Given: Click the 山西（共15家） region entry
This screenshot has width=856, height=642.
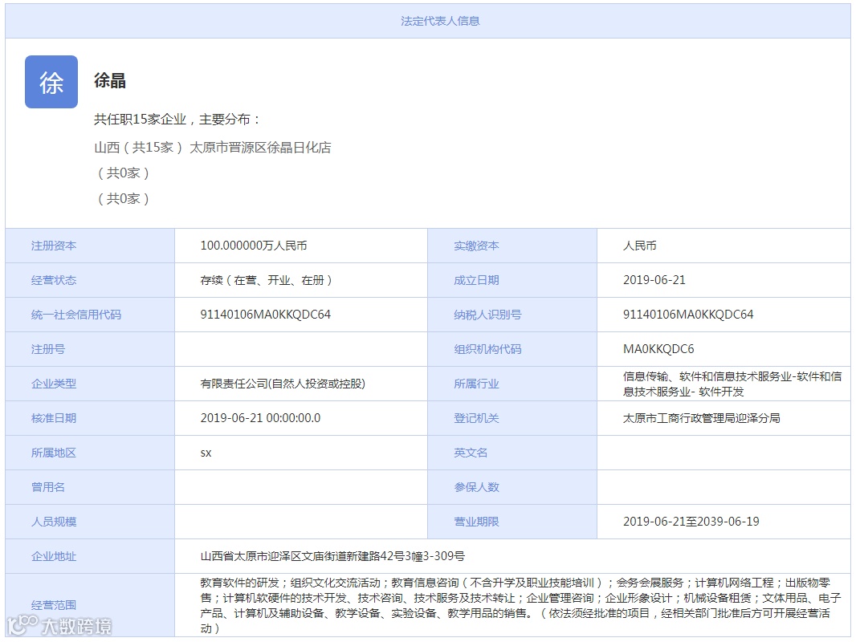Looking at the screenshot, I should (x=138, y=148).
